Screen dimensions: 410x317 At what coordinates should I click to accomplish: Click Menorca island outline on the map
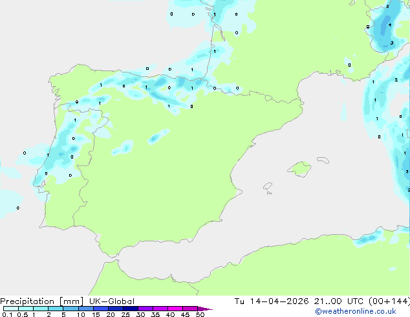[323, 160]
